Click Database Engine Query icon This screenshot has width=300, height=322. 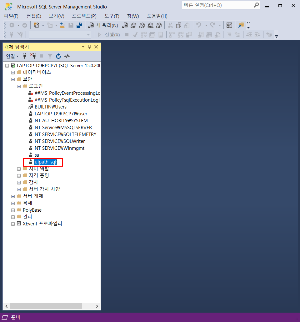click(125, 25)
